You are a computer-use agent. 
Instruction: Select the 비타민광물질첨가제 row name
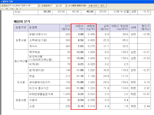click(x=41, y=94)
